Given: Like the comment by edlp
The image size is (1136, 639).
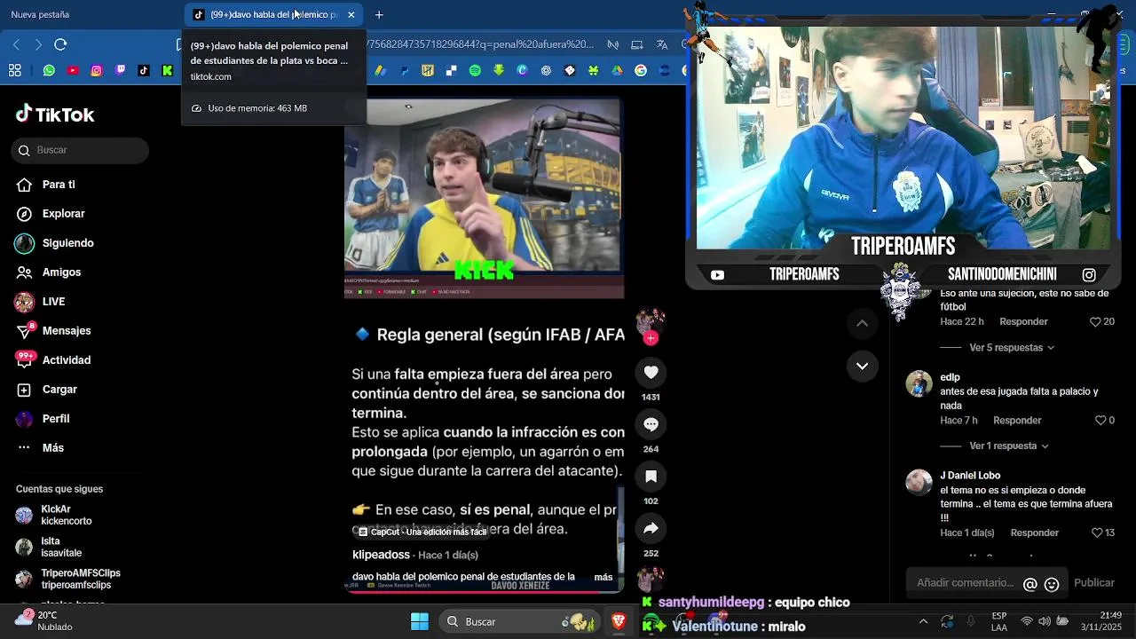Looking at the screenshot, I should coord(1100,421).
